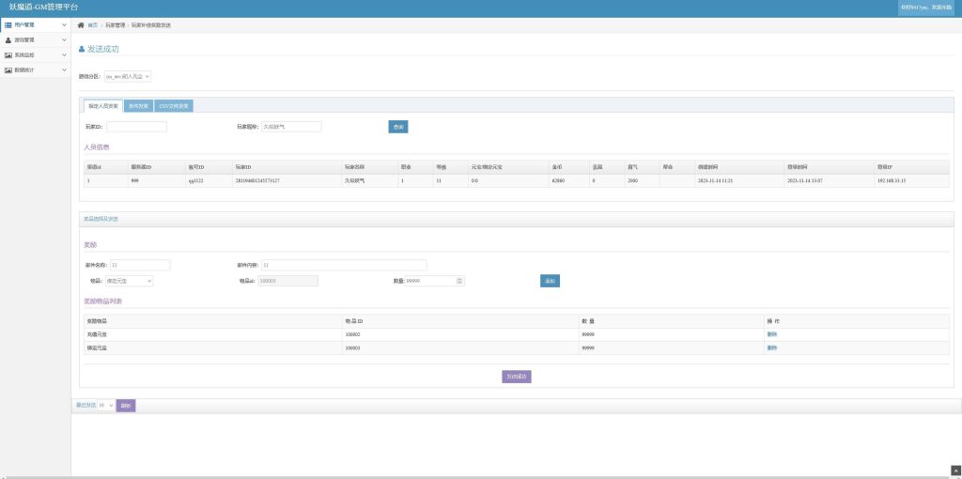Click the 数量 quantity stepper arrows
The image size is (962, 479).
459,281
